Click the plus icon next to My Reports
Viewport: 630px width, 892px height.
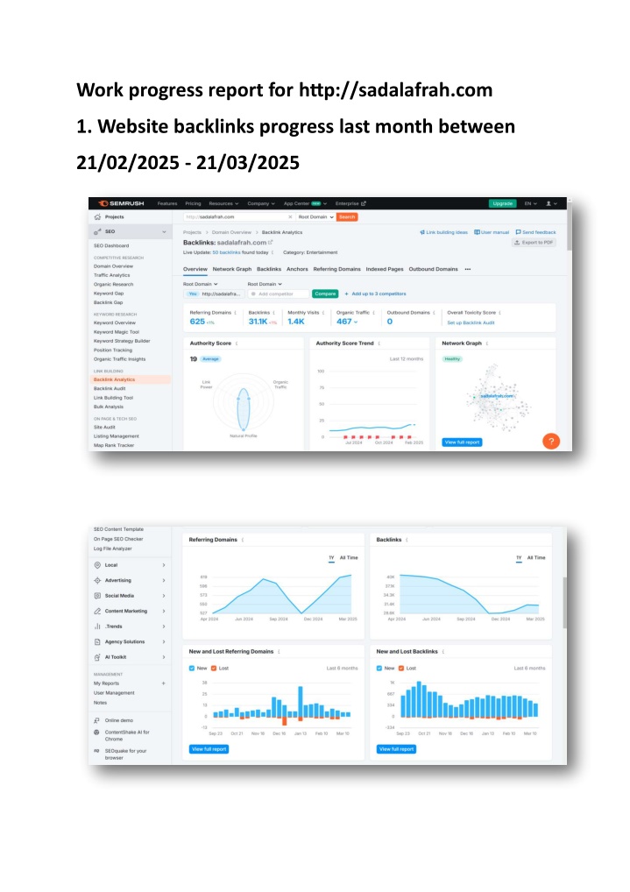pyautogui.click(x=163, y=683)
